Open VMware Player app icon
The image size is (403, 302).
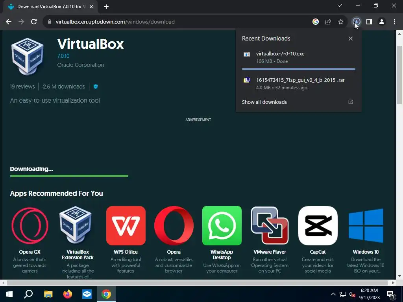pyautogui.click(x=270, y=225)
